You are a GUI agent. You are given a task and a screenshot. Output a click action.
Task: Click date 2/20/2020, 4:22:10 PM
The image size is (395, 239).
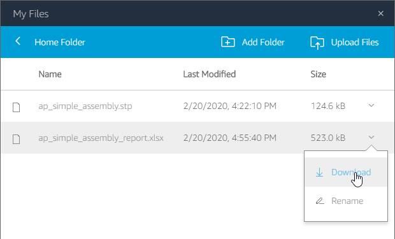pos(230,106)
